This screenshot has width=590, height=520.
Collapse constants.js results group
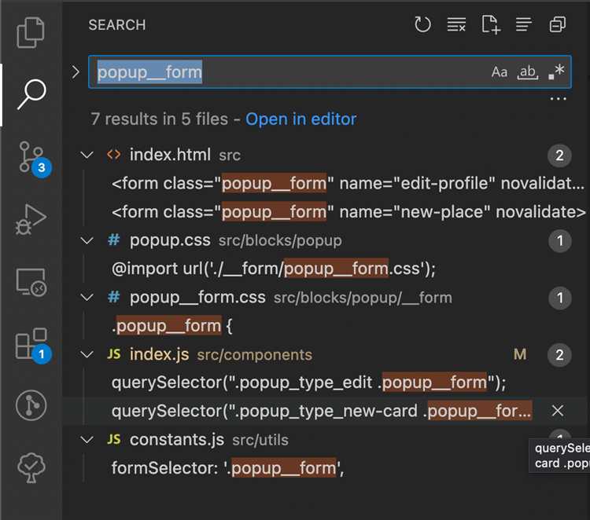[x=87, y=440]
